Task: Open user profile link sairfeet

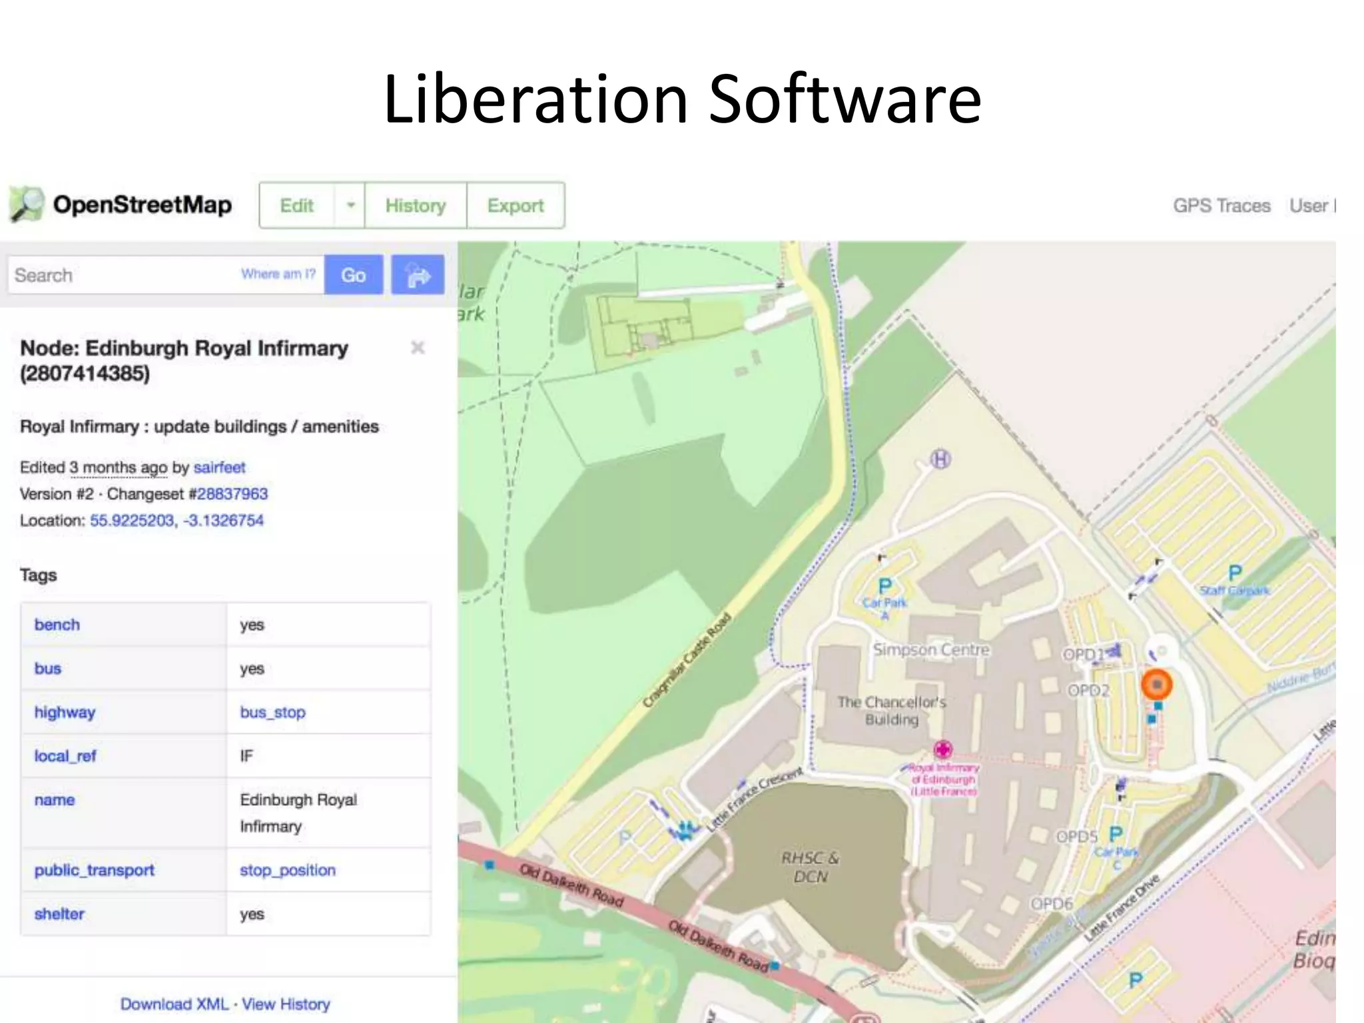Action: tap(219, 468)
